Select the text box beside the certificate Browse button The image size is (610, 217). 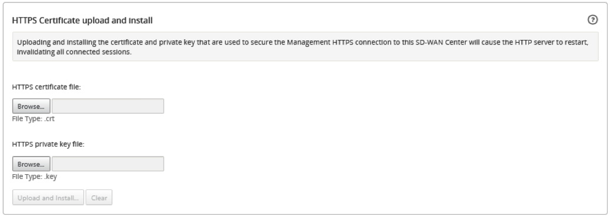[x=108, y=106]
